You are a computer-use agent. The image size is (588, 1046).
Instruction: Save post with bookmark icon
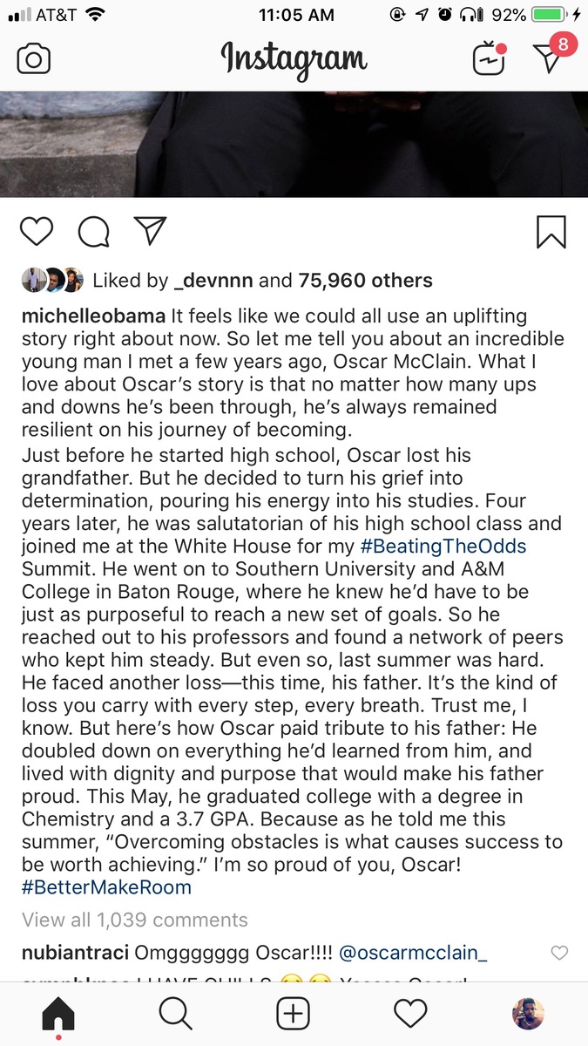click(x=551, y=231)
